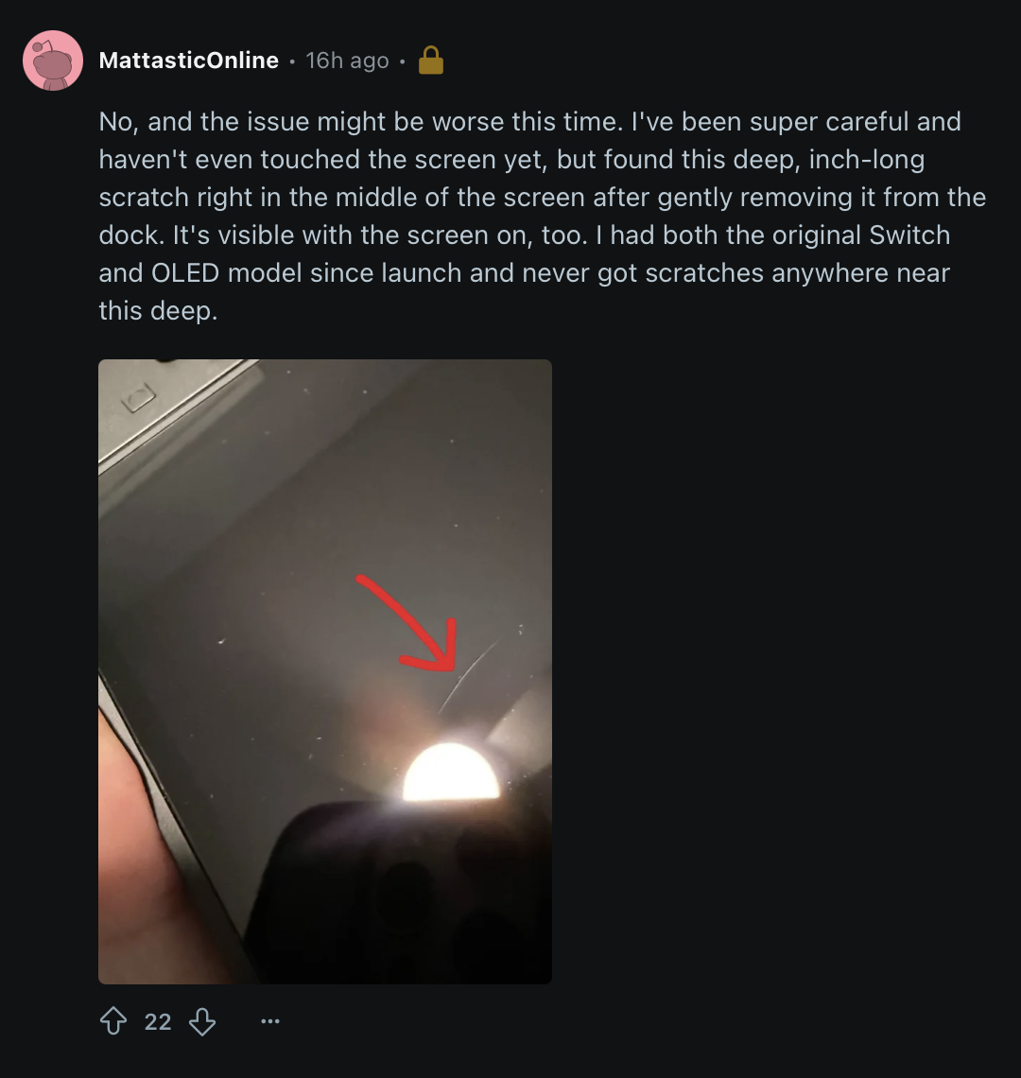Click "inch-long" in the comment text
Viewport: 1021px width, 1078px height.
pos(866,160)
